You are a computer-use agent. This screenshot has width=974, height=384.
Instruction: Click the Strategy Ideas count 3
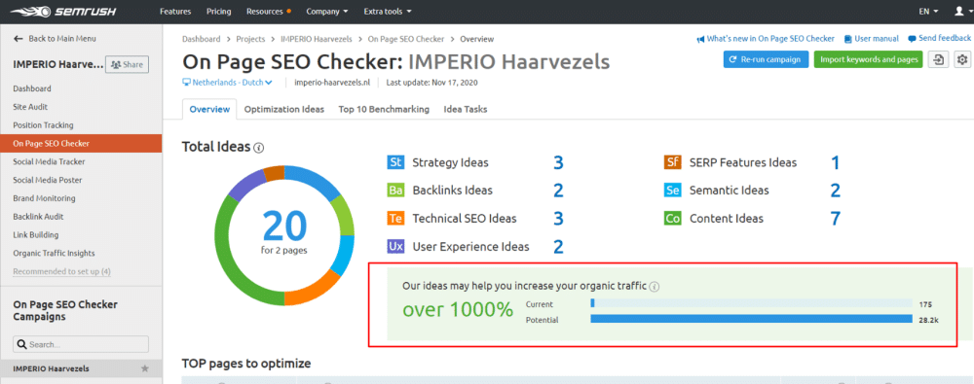(558, 162)
